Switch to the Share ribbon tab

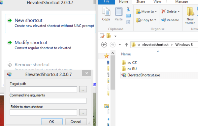click(141, 2)
